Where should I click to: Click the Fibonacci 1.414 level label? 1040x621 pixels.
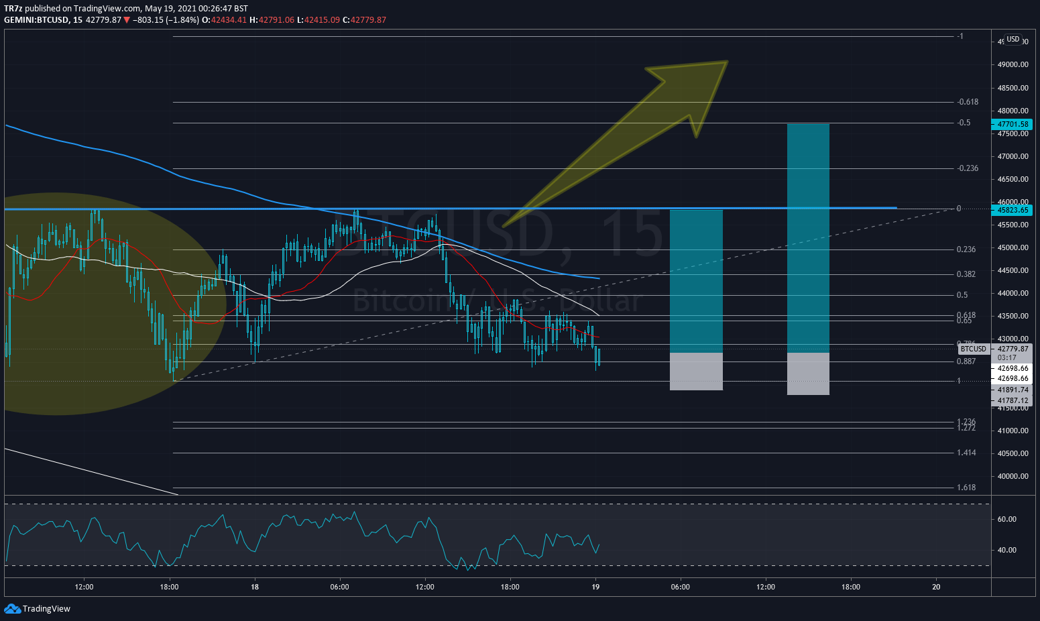coord(966,453)
